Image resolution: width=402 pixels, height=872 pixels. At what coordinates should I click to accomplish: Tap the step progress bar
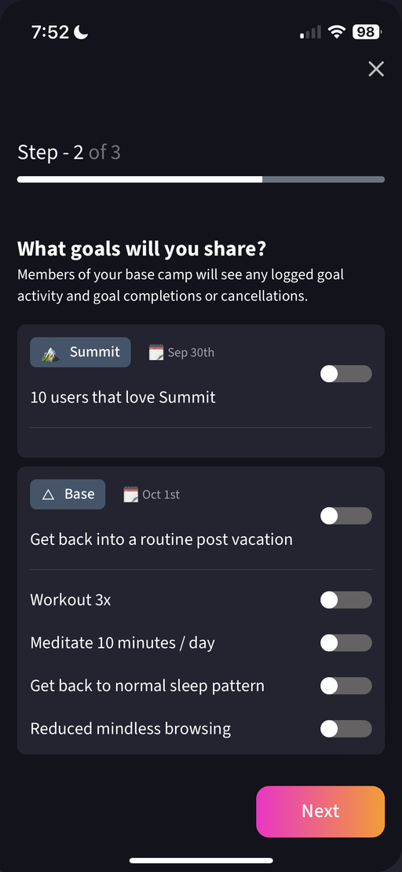[x=201, y=179]
